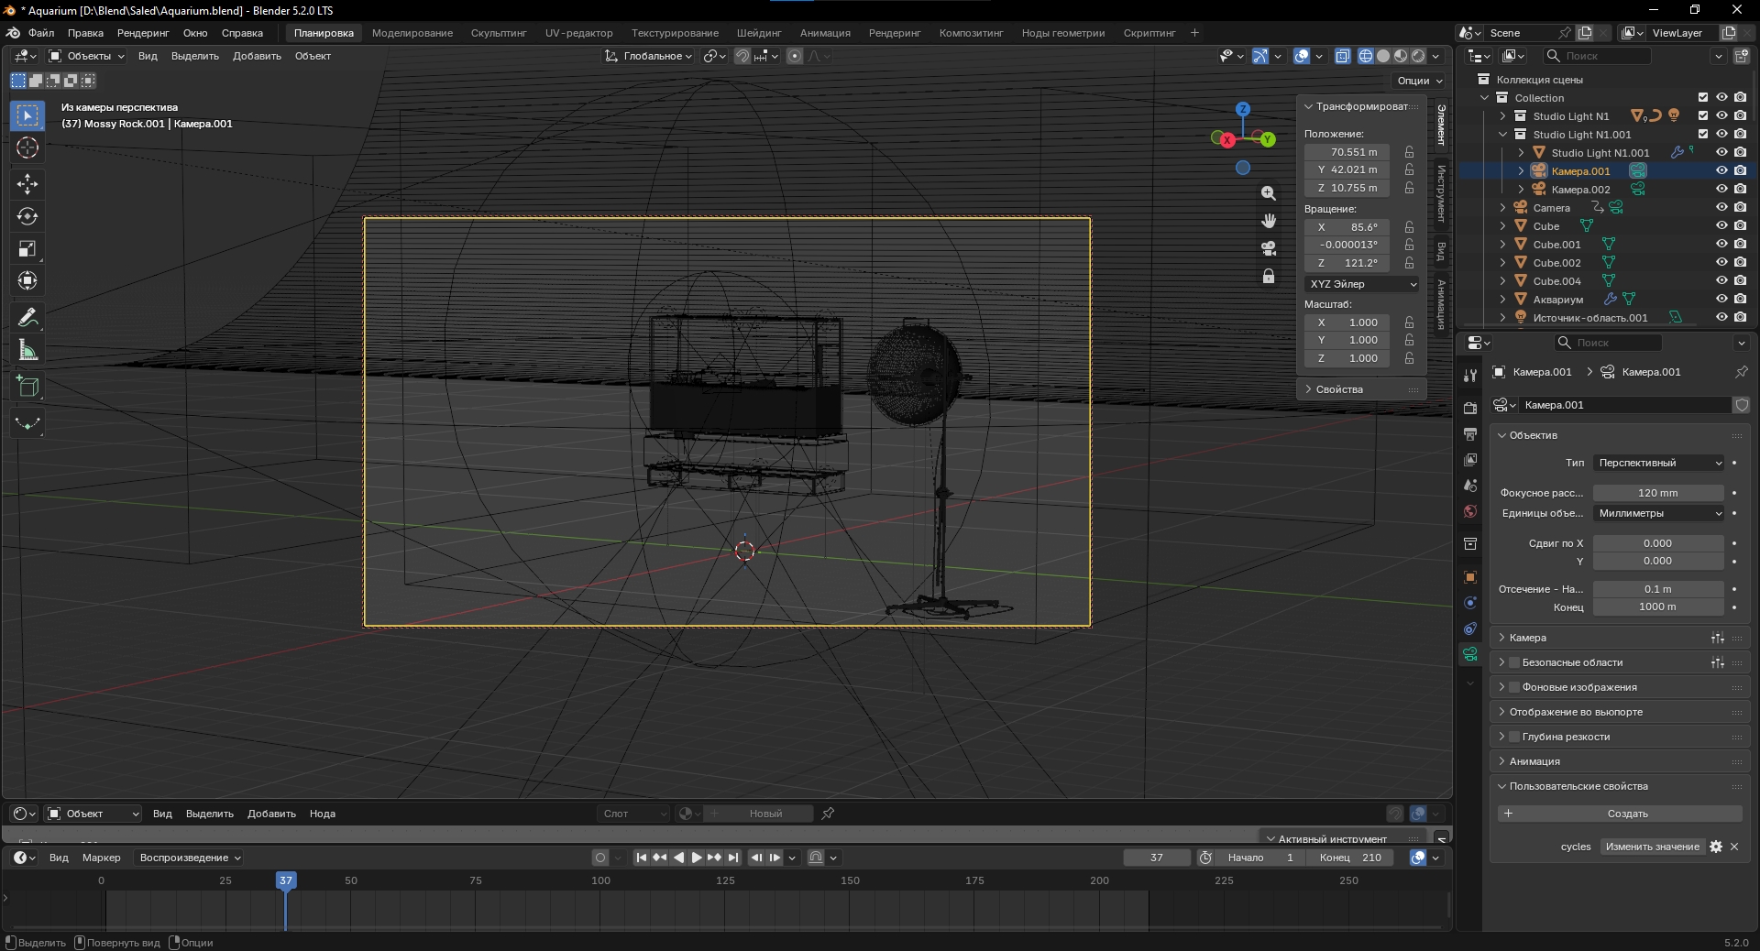Open the Правка menu

[x=85, y=33]
